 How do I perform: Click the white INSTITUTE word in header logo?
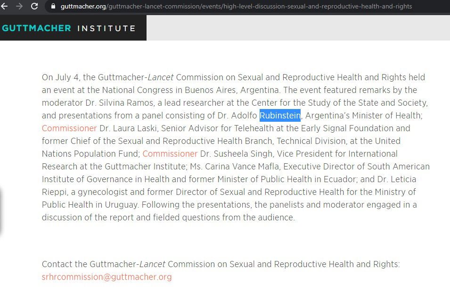pos(106,28)
